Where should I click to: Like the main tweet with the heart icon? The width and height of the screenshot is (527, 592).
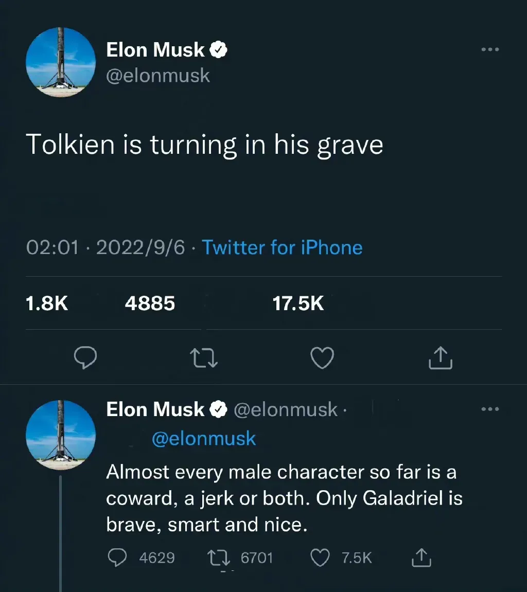[323, 358]
